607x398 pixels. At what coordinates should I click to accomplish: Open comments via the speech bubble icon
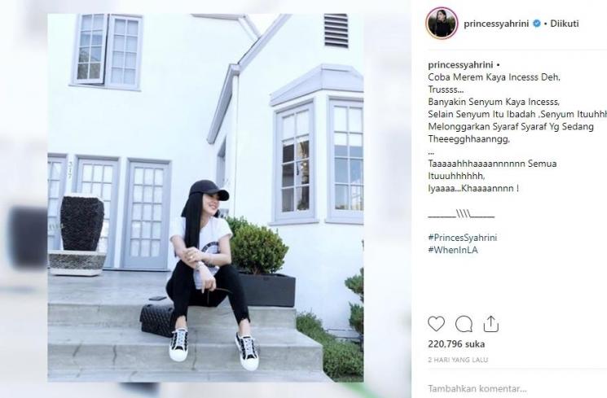[464, 324]
